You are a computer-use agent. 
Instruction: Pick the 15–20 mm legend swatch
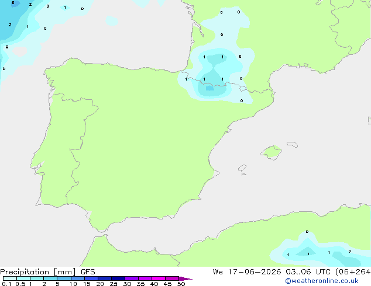click(x=91, y=278)
